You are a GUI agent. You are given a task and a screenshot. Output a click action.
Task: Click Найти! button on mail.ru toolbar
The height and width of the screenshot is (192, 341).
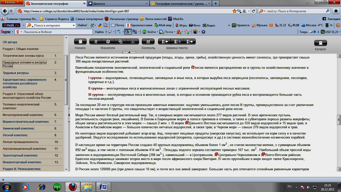point(82,25)
